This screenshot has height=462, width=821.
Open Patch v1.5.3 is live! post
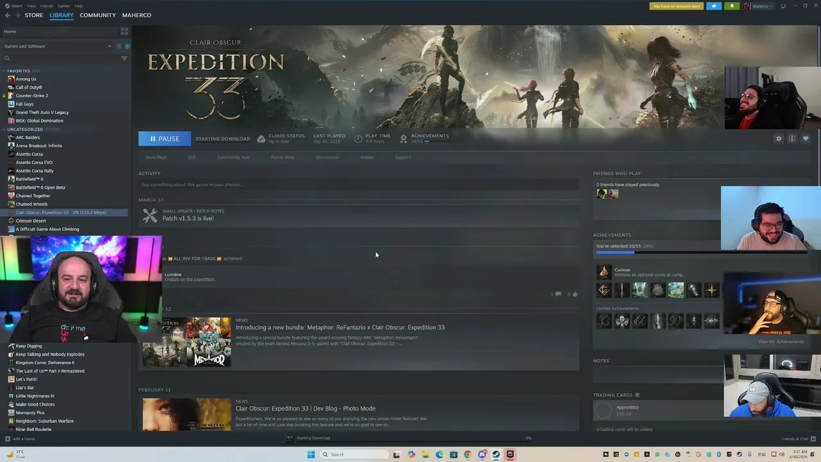click(x=188, y=218)
